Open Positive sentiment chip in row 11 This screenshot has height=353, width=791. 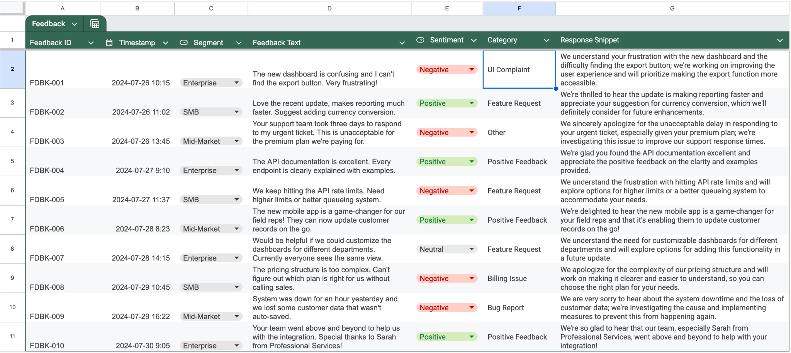447,337
